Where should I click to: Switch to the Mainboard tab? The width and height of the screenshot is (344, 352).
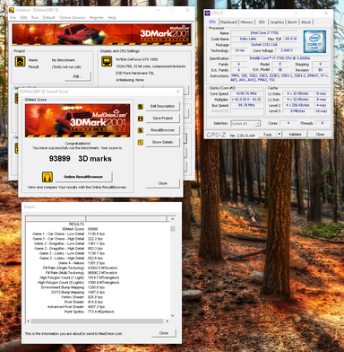(x=228, y=22)
